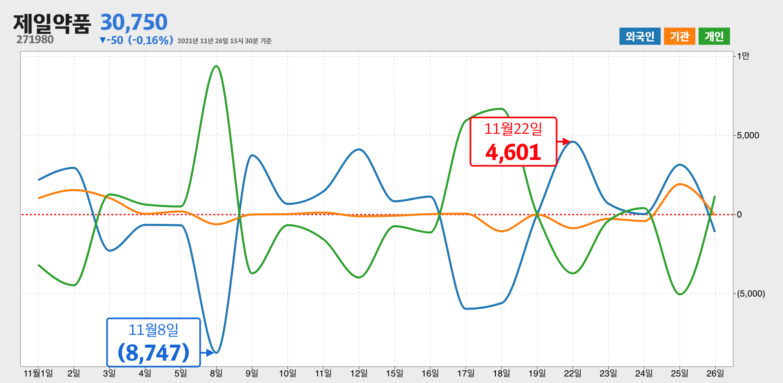Click the x-axis label 11일
The width and height of the screenshot is (783, 383).
[x=323, y=373]
